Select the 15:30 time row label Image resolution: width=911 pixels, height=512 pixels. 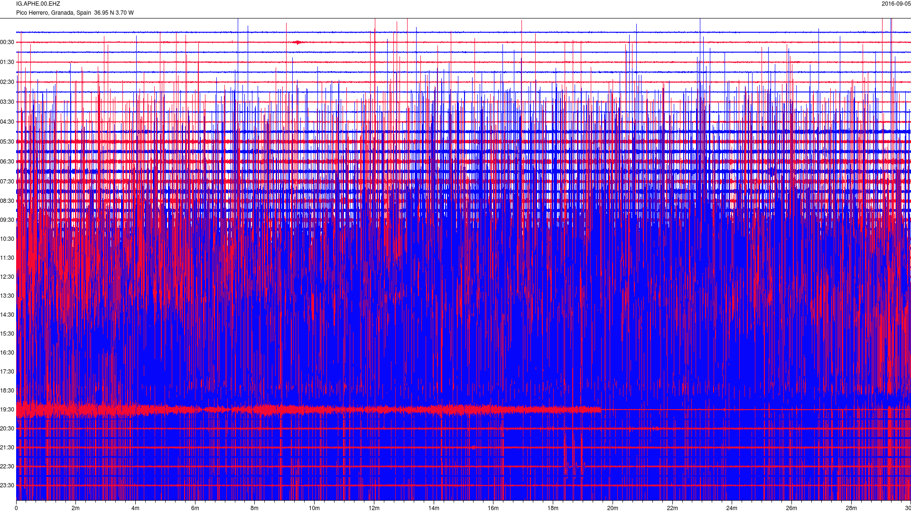pos(7,334)
